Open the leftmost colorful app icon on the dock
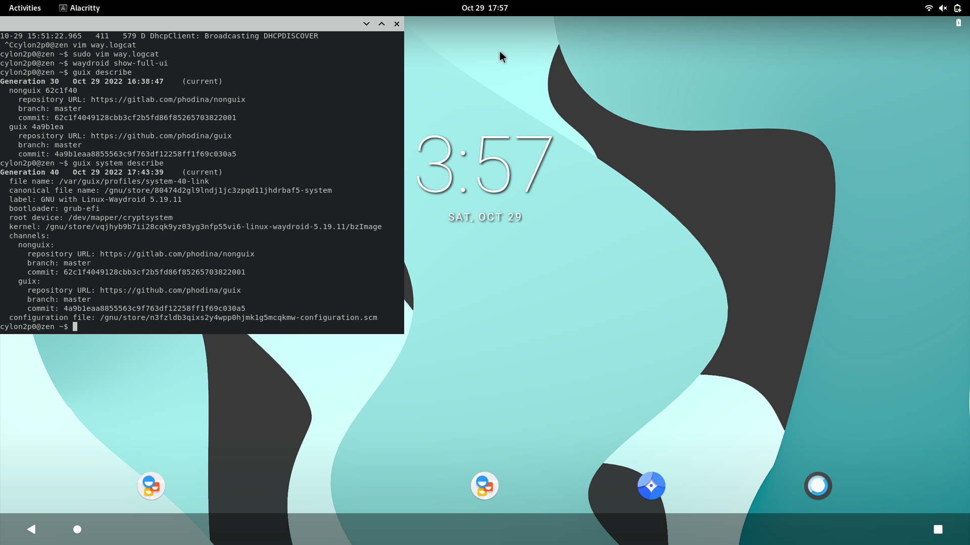This screenshot has height=545, width=970. [151, 485]
